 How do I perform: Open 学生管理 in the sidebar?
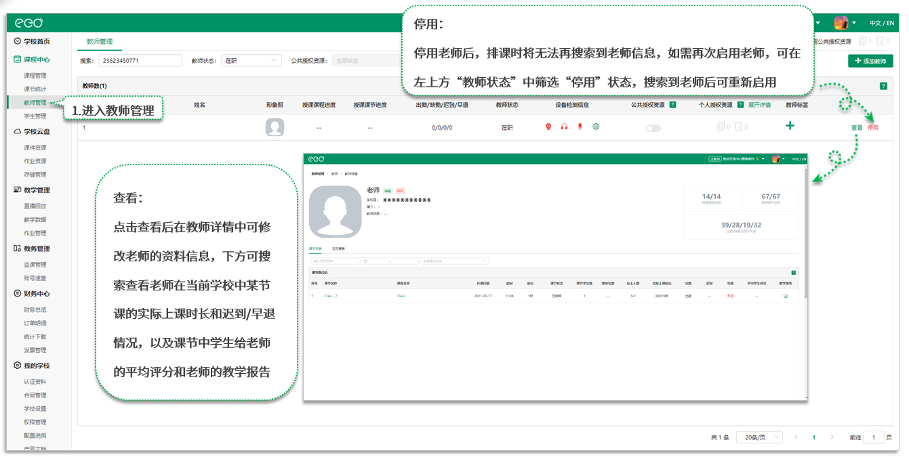click(x=35, y=116)
